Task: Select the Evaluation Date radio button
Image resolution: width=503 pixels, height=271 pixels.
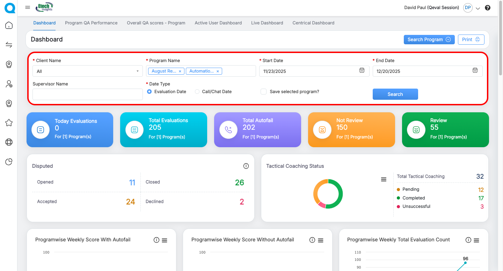Action: [150, 92]
